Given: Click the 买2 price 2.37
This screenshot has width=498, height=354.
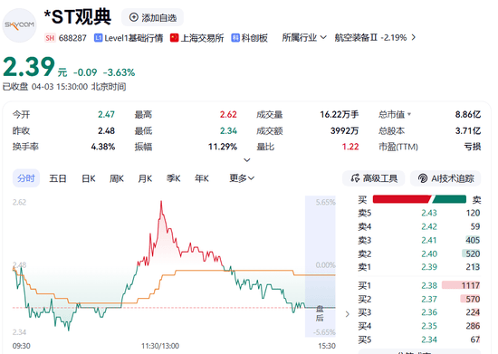Looking at the screenshot, I should (429, 299).
